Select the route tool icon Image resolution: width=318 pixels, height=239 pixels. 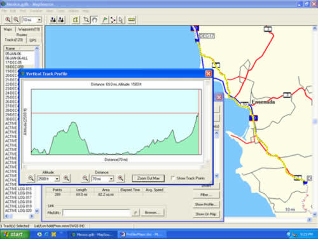click(x=113, y=20)
